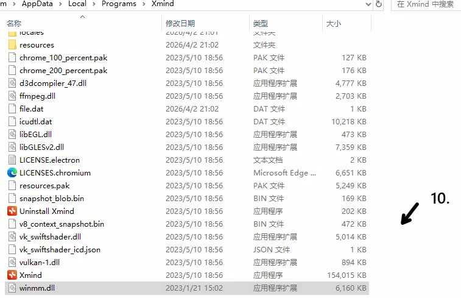
Task: Click the d3dcompiler_47.dll file icon
Action: pos(12,83)
